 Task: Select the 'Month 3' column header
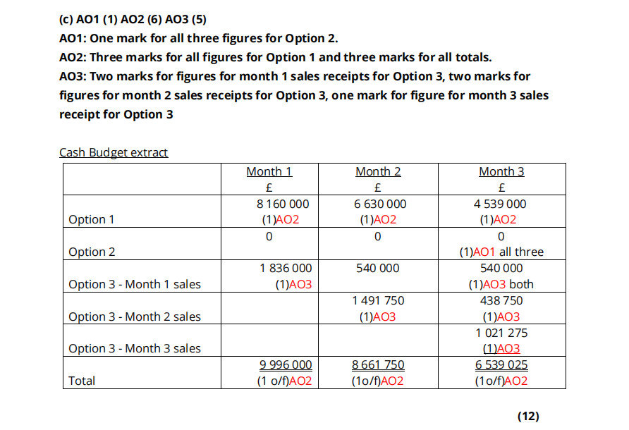click(501, 171)
